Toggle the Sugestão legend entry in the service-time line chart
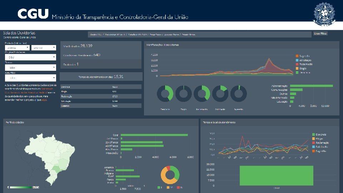Viewport: 343px width, 193px height. (319, 151)
